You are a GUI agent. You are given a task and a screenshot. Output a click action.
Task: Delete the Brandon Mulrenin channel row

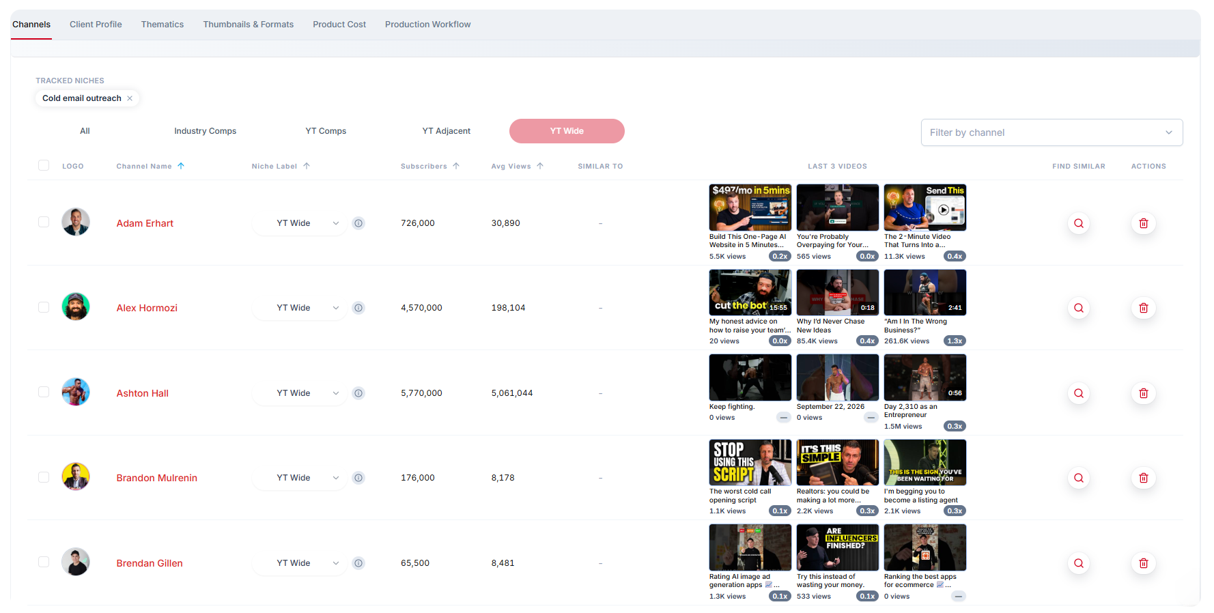1143,478
